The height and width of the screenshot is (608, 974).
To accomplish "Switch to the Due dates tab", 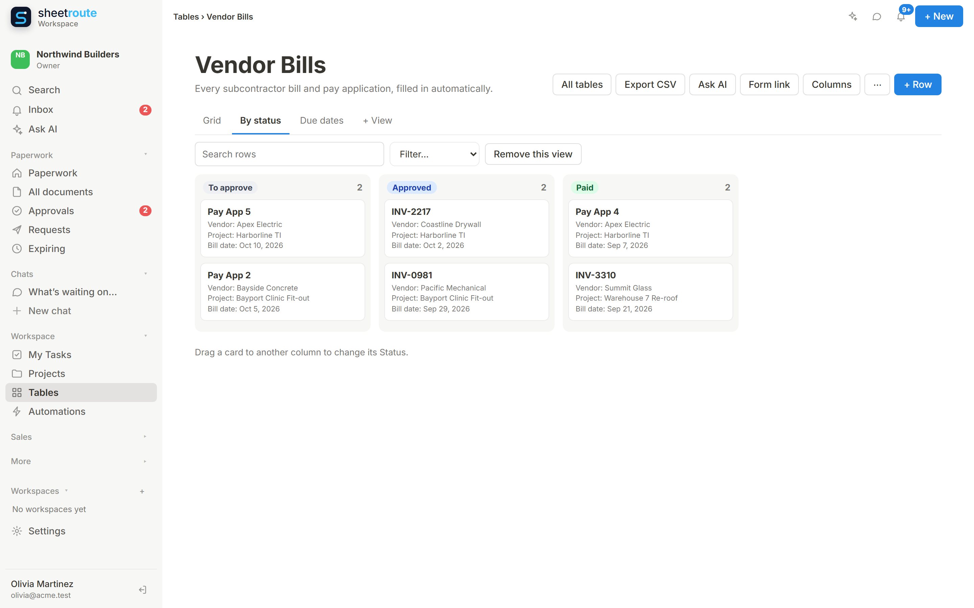I will (322, 121).
